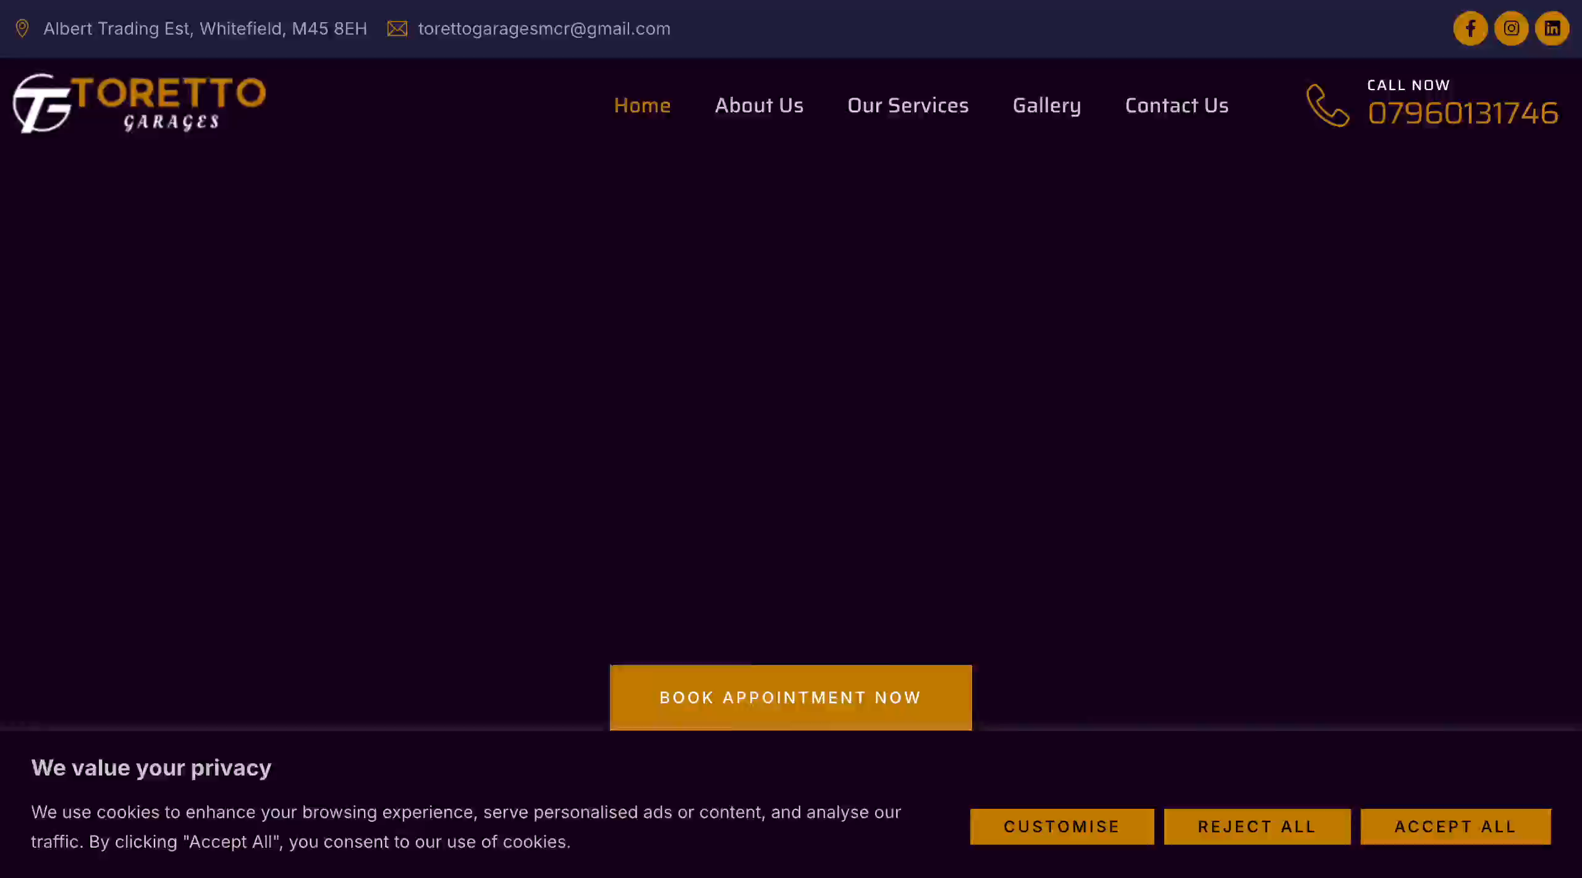Select the Home menu item

pyautogui.click(x=643, y=105)
